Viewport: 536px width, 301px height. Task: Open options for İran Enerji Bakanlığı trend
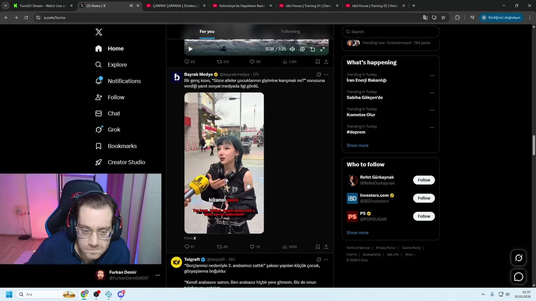pos(432,76)
